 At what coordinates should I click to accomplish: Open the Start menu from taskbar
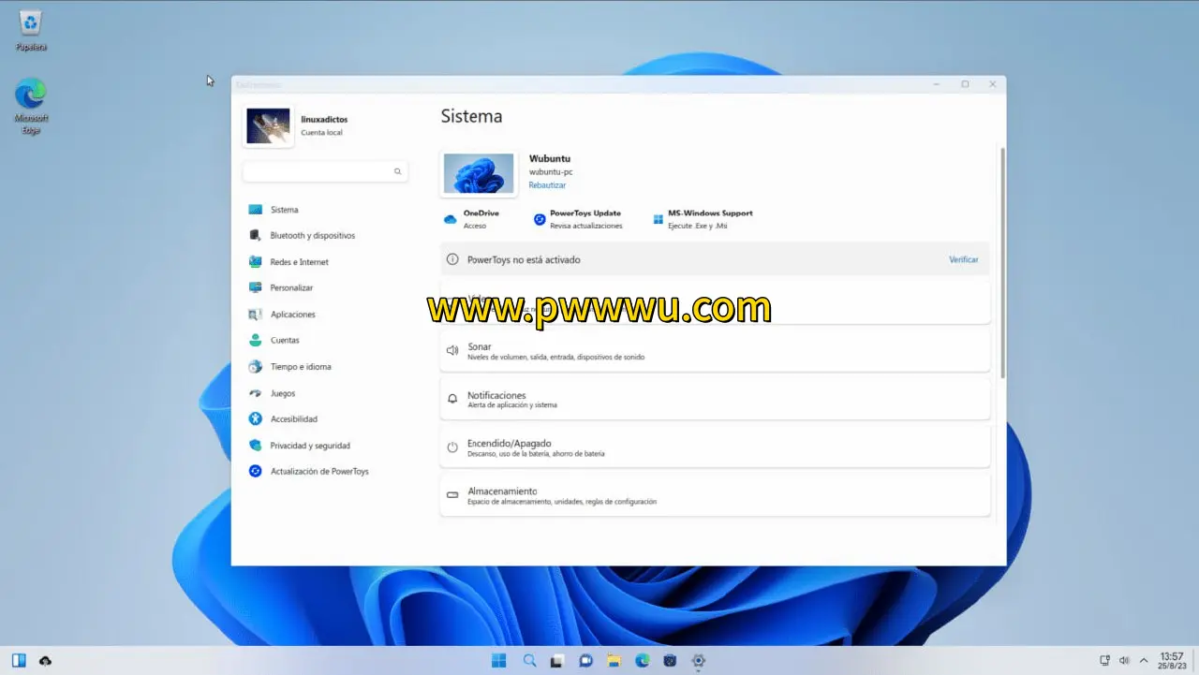499,661
